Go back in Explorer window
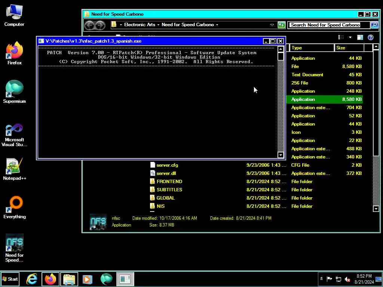The image size is (383, 287). coord(90,25)
